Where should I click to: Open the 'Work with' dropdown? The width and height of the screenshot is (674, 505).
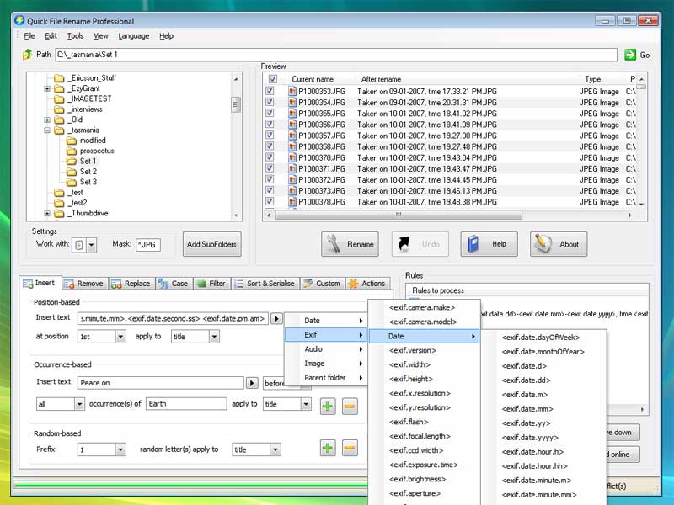91,245
